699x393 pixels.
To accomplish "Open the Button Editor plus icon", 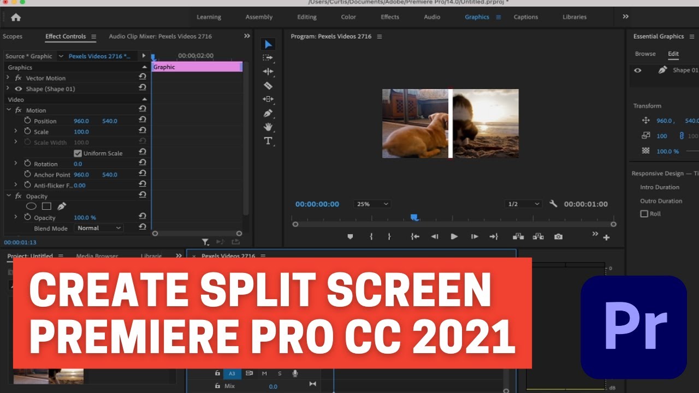I will coord(606,237).
